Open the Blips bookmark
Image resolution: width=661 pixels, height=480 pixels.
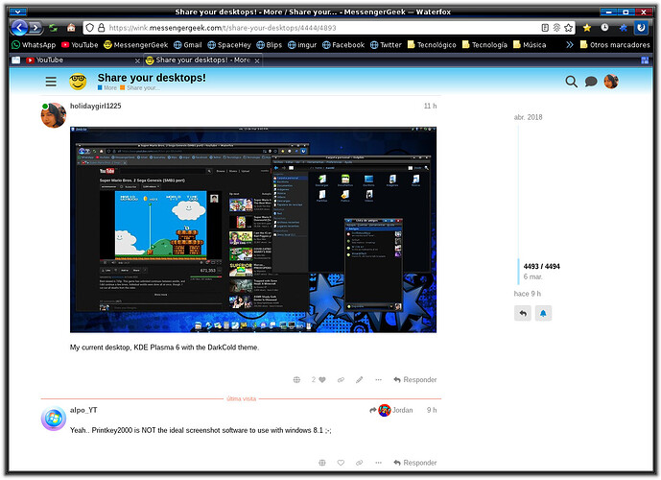(x=269, y=45)
